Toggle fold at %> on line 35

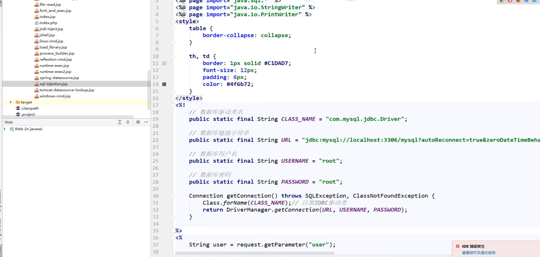(173, 231)
